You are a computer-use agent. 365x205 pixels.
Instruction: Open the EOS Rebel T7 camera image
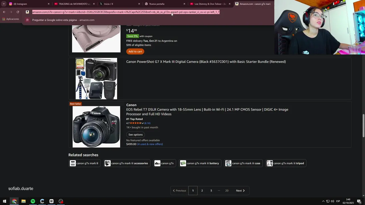click(x=96, y=127)
